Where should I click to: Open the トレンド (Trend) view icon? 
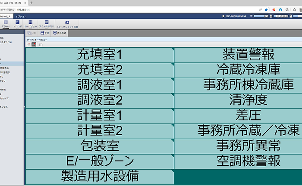click(x=18, y=23)
